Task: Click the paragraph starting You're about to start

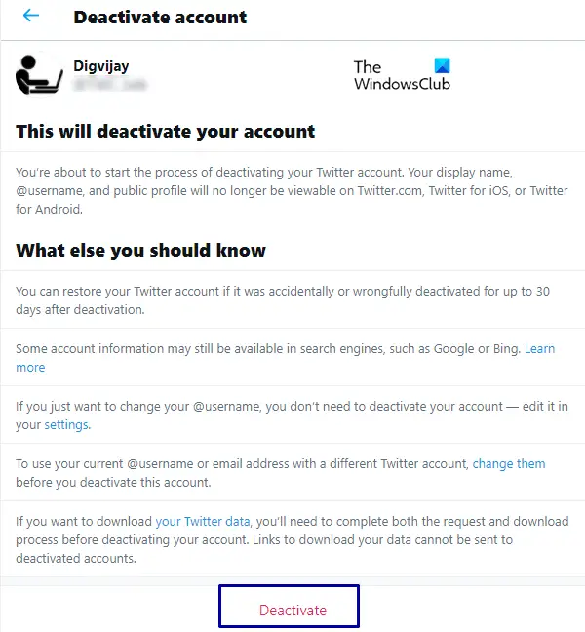Action: point(292,190)
